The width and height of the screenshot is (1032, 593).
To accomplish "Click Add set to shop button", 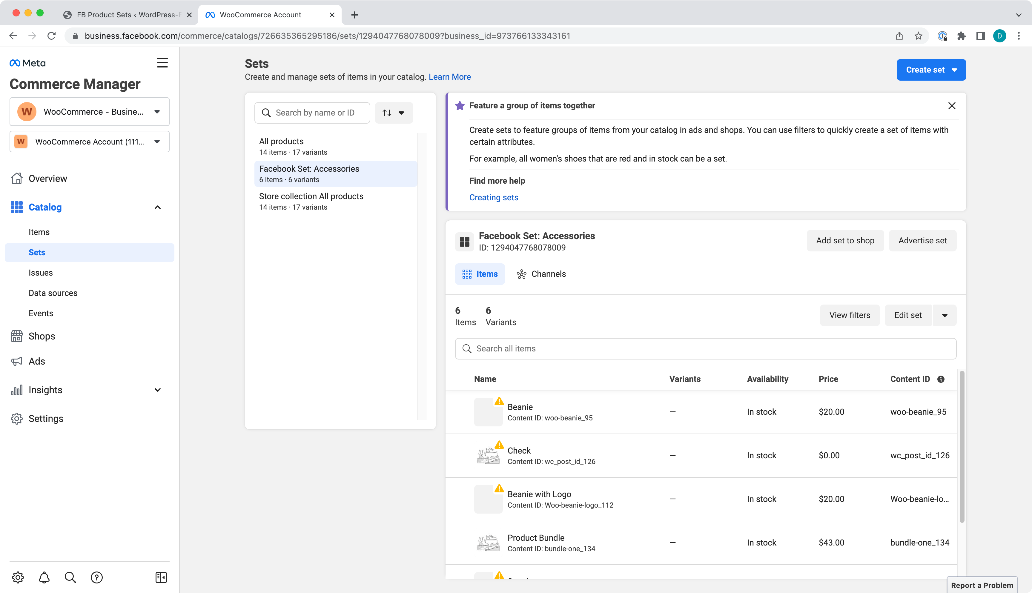I will coord(845,240).
